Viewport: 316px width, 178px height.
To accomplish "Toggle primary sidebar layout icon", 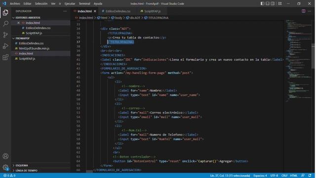I will 262,3.
